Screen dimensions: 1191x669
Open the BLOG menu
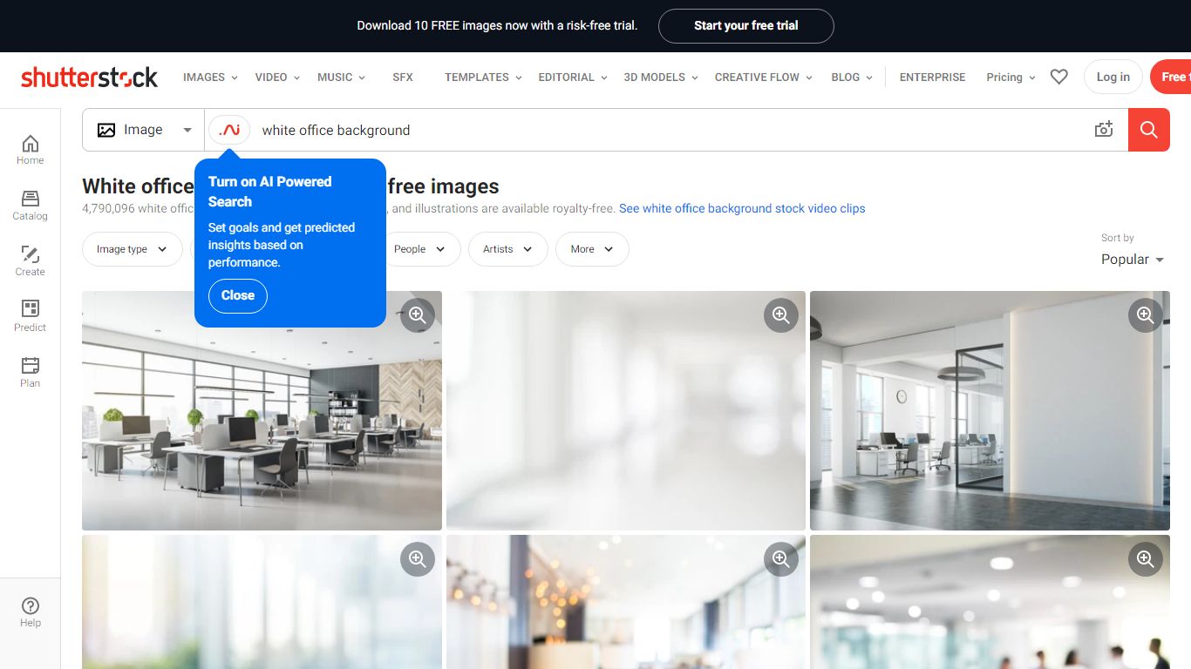[852, 77]
